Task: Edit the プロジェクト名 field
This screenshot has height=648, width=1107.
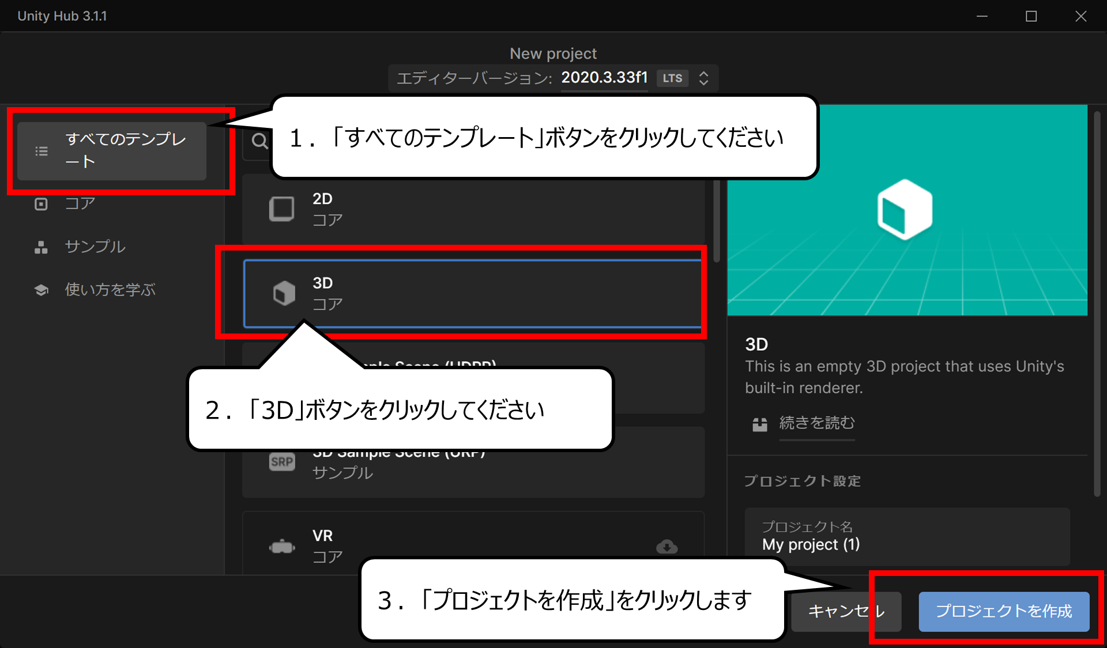Action: pos(907,536)
